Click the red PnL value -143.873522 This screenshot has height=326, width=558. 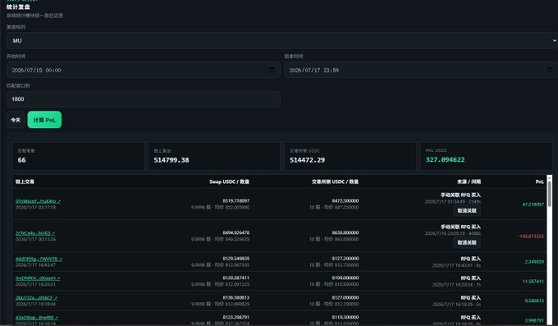click(531, 236)
